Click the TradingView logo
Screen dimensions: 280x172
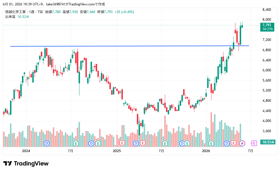26,163
